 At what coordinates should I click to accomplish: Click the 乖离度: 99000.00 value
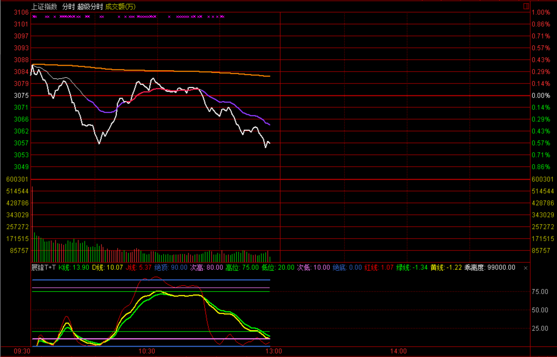490,267
